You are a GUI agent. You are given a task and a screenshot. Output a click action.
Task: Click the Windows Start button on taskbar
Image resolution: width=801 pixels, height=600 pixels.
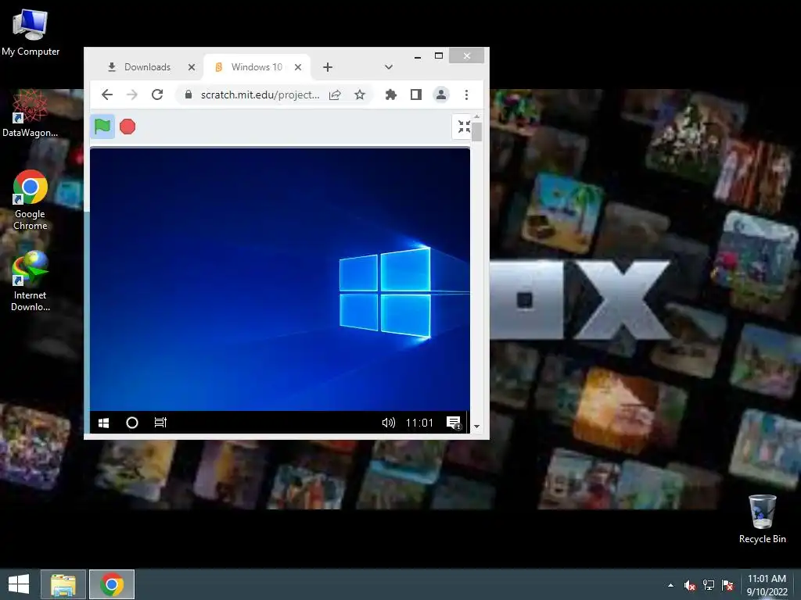[19, 584]
